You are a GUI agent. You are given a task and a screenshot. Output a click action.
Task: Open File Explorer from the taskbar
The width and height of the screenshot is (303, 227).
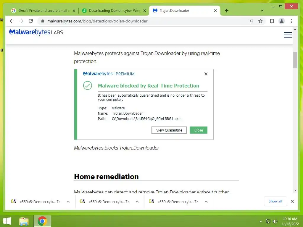click(x=24, y=221)
